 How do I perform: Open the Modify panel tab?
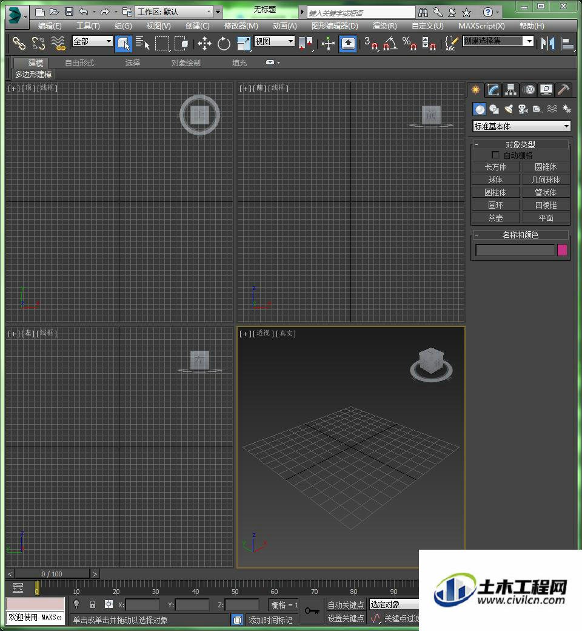point(493,90)
